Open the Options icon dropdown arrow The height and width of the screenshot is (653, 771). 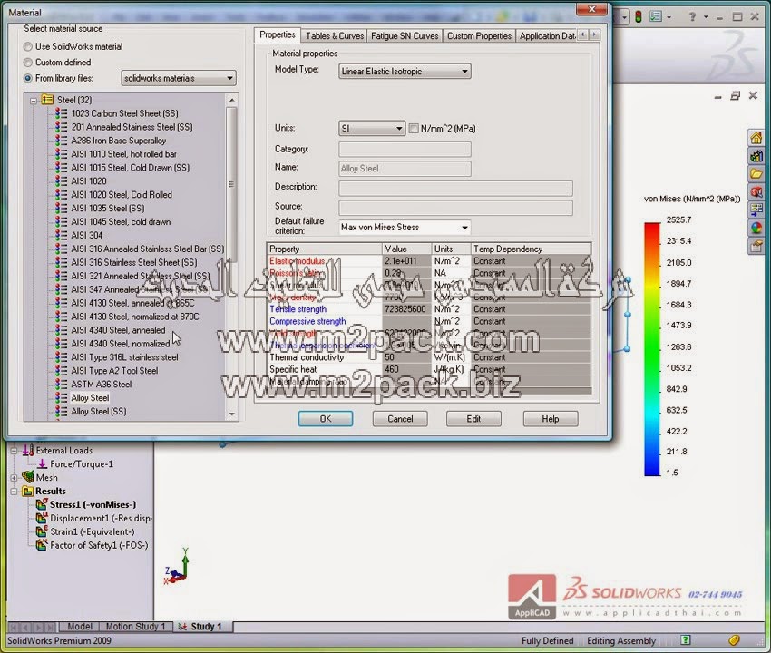pos(669,17)
